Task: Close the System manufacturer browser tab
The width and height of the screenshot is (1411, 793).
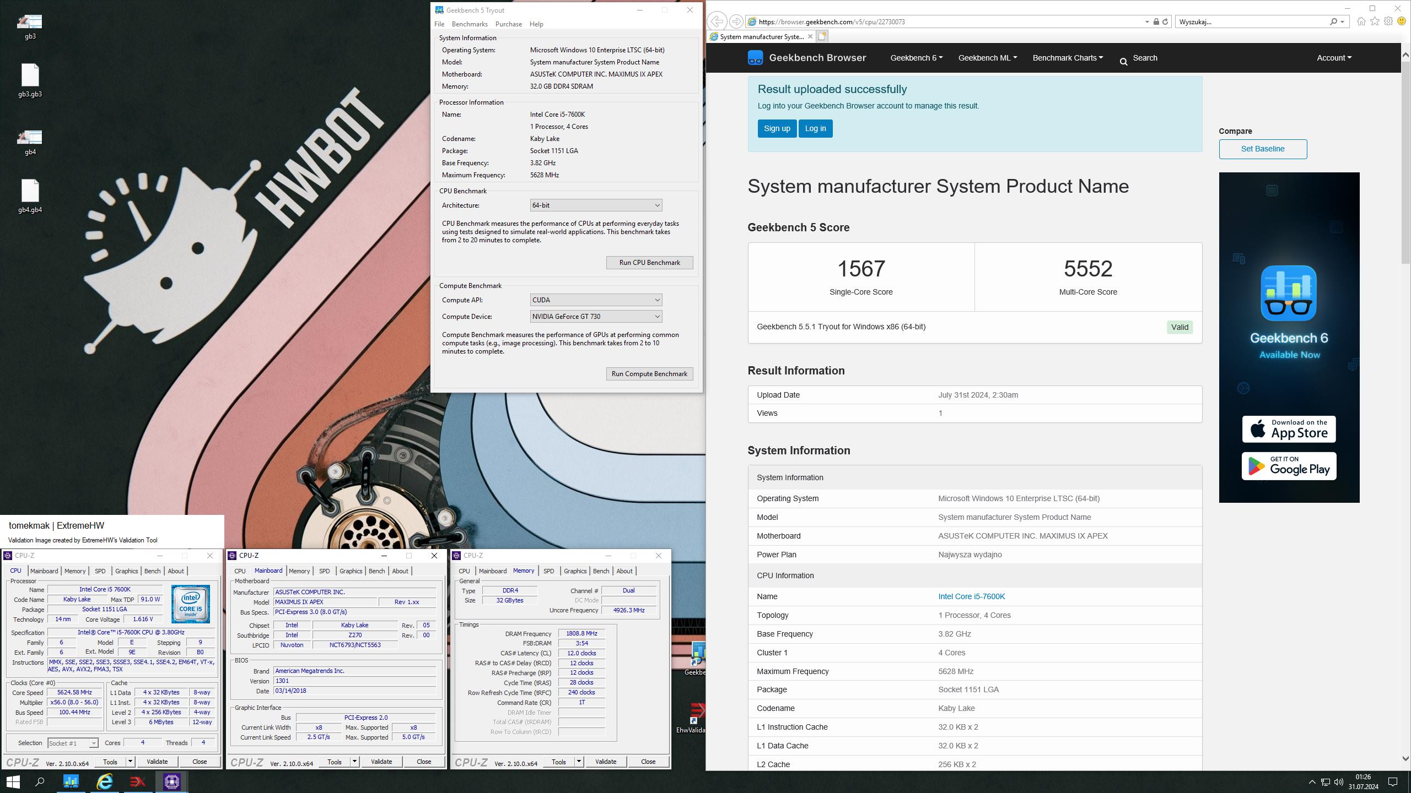Action: pos(810,36)
